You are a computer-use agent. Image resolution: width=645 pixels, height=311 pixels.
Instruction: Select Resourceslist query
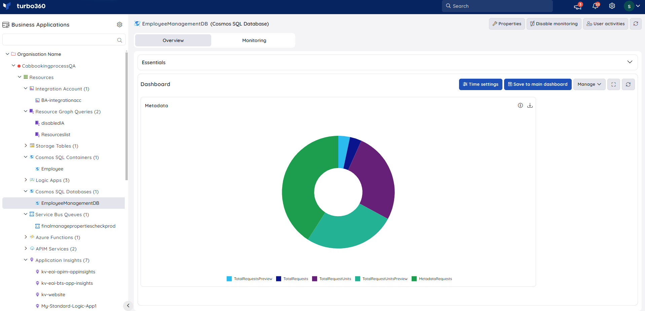coord(56,134)
